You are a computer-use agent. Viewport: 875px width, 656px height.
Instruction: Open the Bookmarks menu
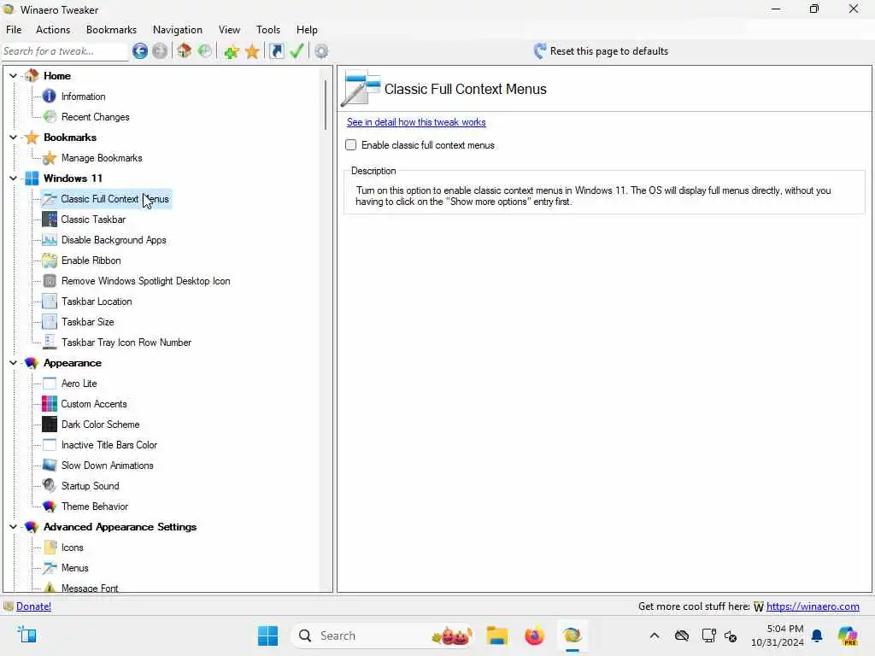tap(111, 30)
